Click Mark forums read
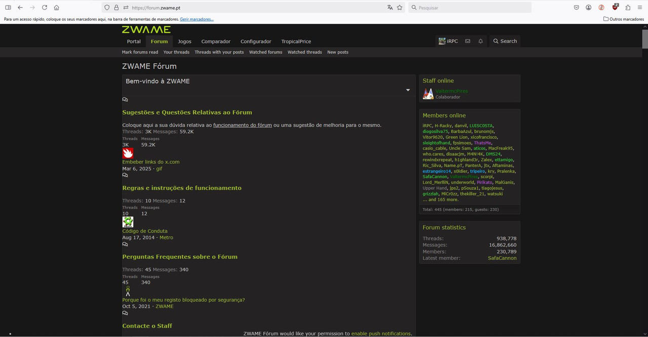 (140, 52)
